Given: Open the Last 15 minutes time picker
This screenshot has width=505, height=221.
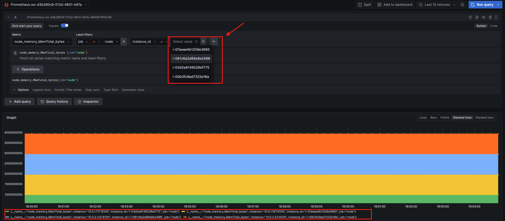Looking at the screenshot, I should tap(437, 5).
